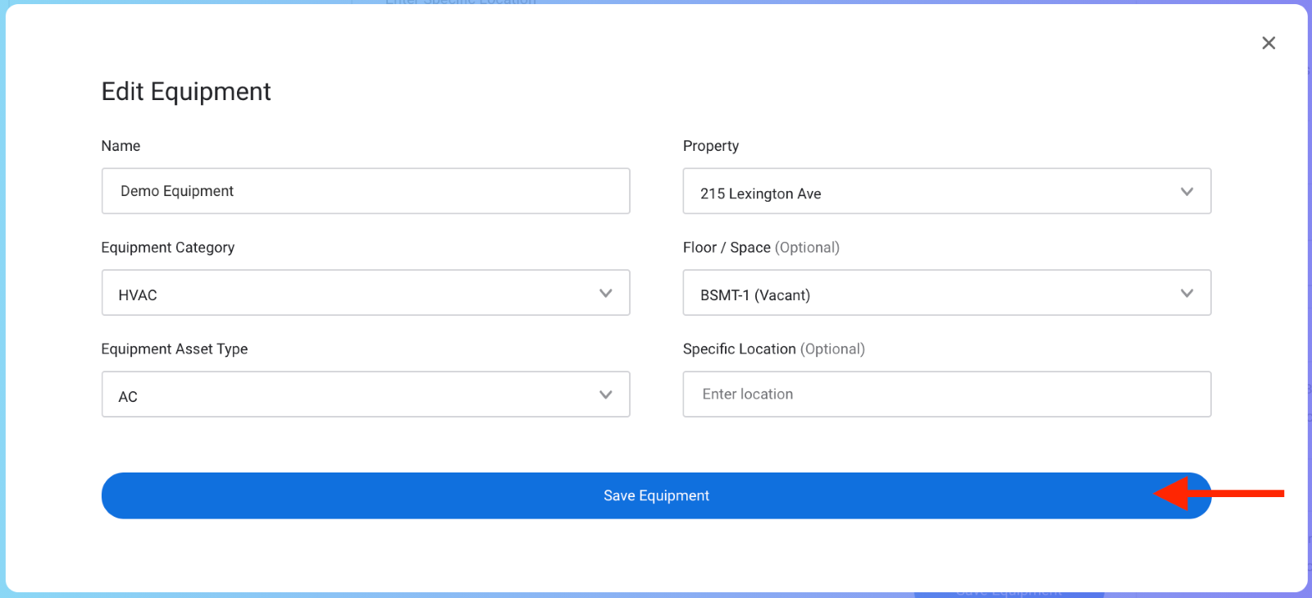Click the 'Property' field label

click(x=711, y=146)
